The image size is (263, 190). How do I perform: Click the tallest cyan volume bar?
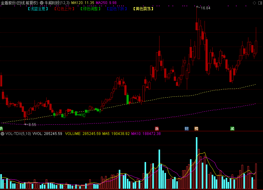tap(196, 163)
